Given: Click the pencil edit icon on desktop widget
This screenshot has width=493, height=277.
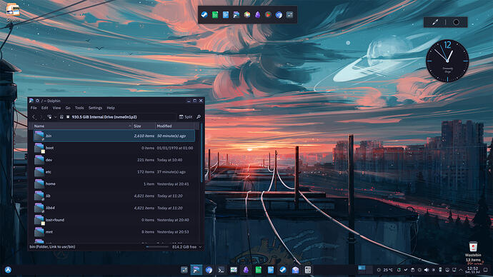Looking at the screenshot, I should click(435, 22).
